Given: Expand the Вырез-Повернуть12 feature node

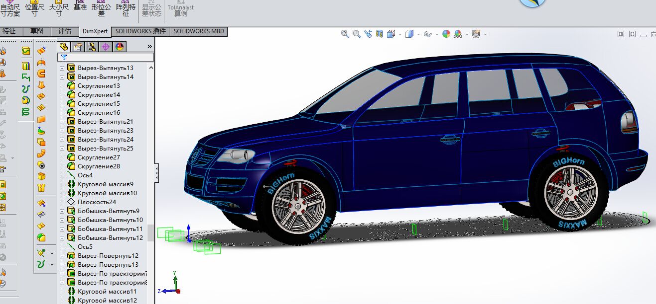Looking at the screenshot, I should (62, 256).
